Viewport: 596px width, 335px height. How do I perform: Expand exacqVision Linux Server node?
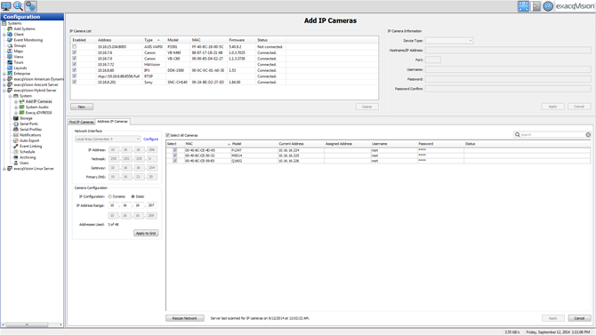[x=4, y=169]
